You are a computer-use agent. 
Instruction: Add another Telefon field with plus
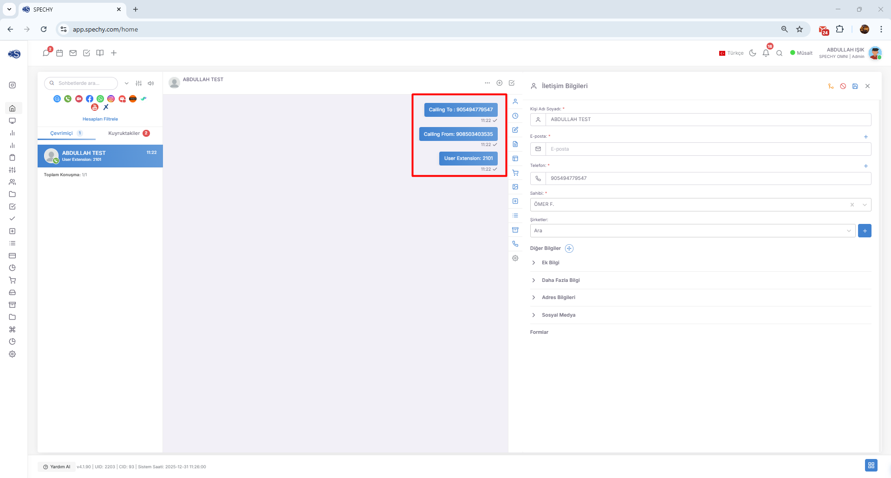(865, 166)
